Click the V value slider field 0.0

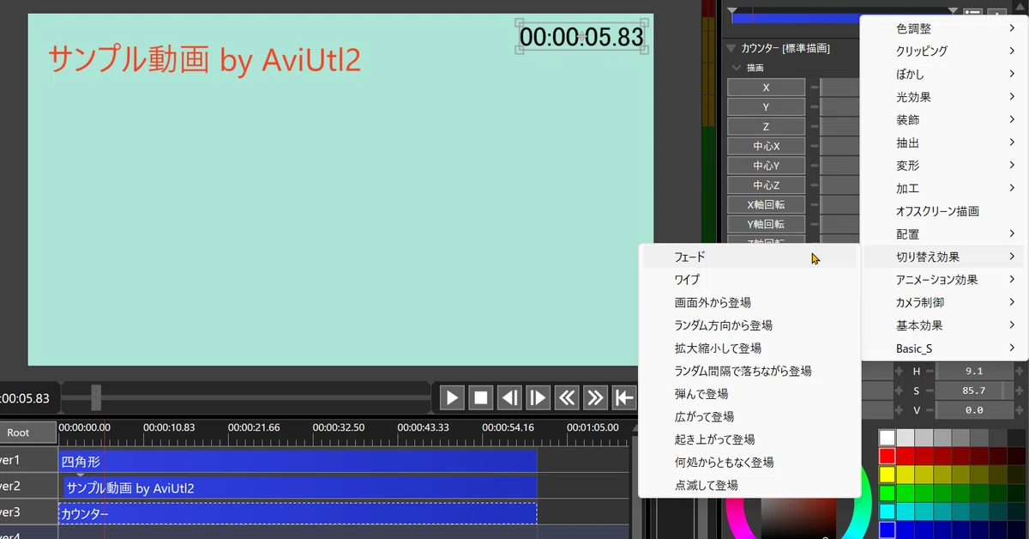973,410
